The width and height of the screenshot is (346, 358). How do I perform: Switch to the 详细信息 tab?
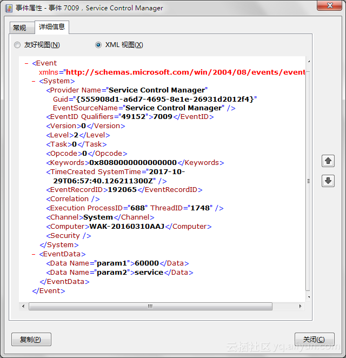(52, 27)
